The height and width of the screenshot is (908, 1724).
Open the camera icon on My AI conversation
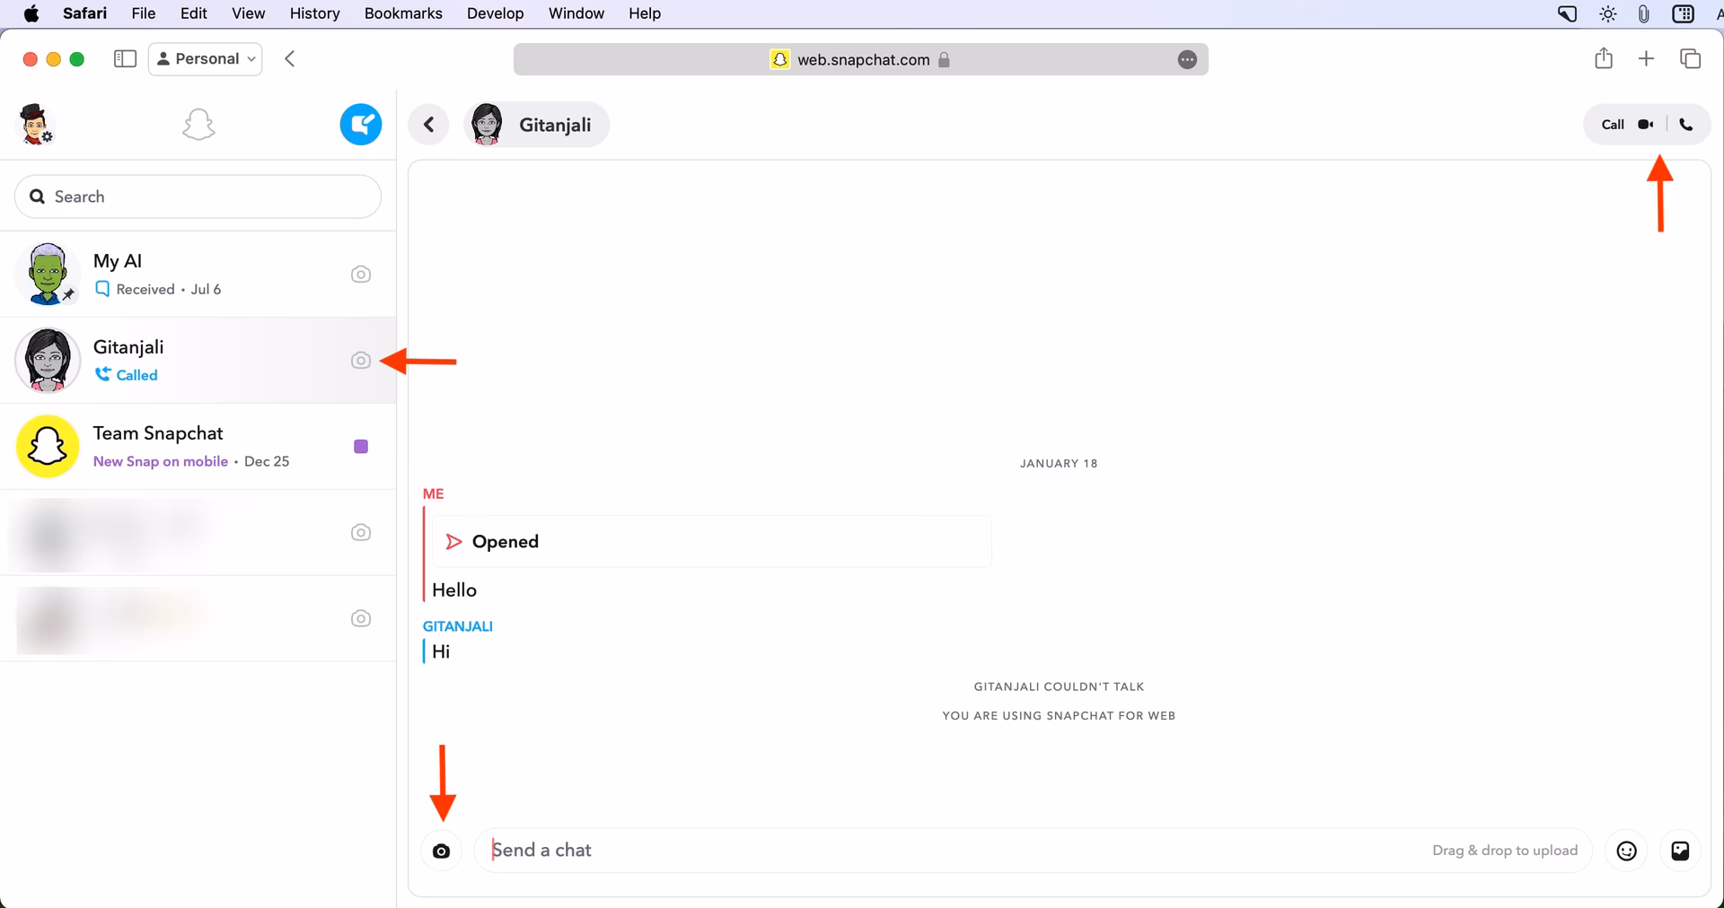tap(360, 275)
